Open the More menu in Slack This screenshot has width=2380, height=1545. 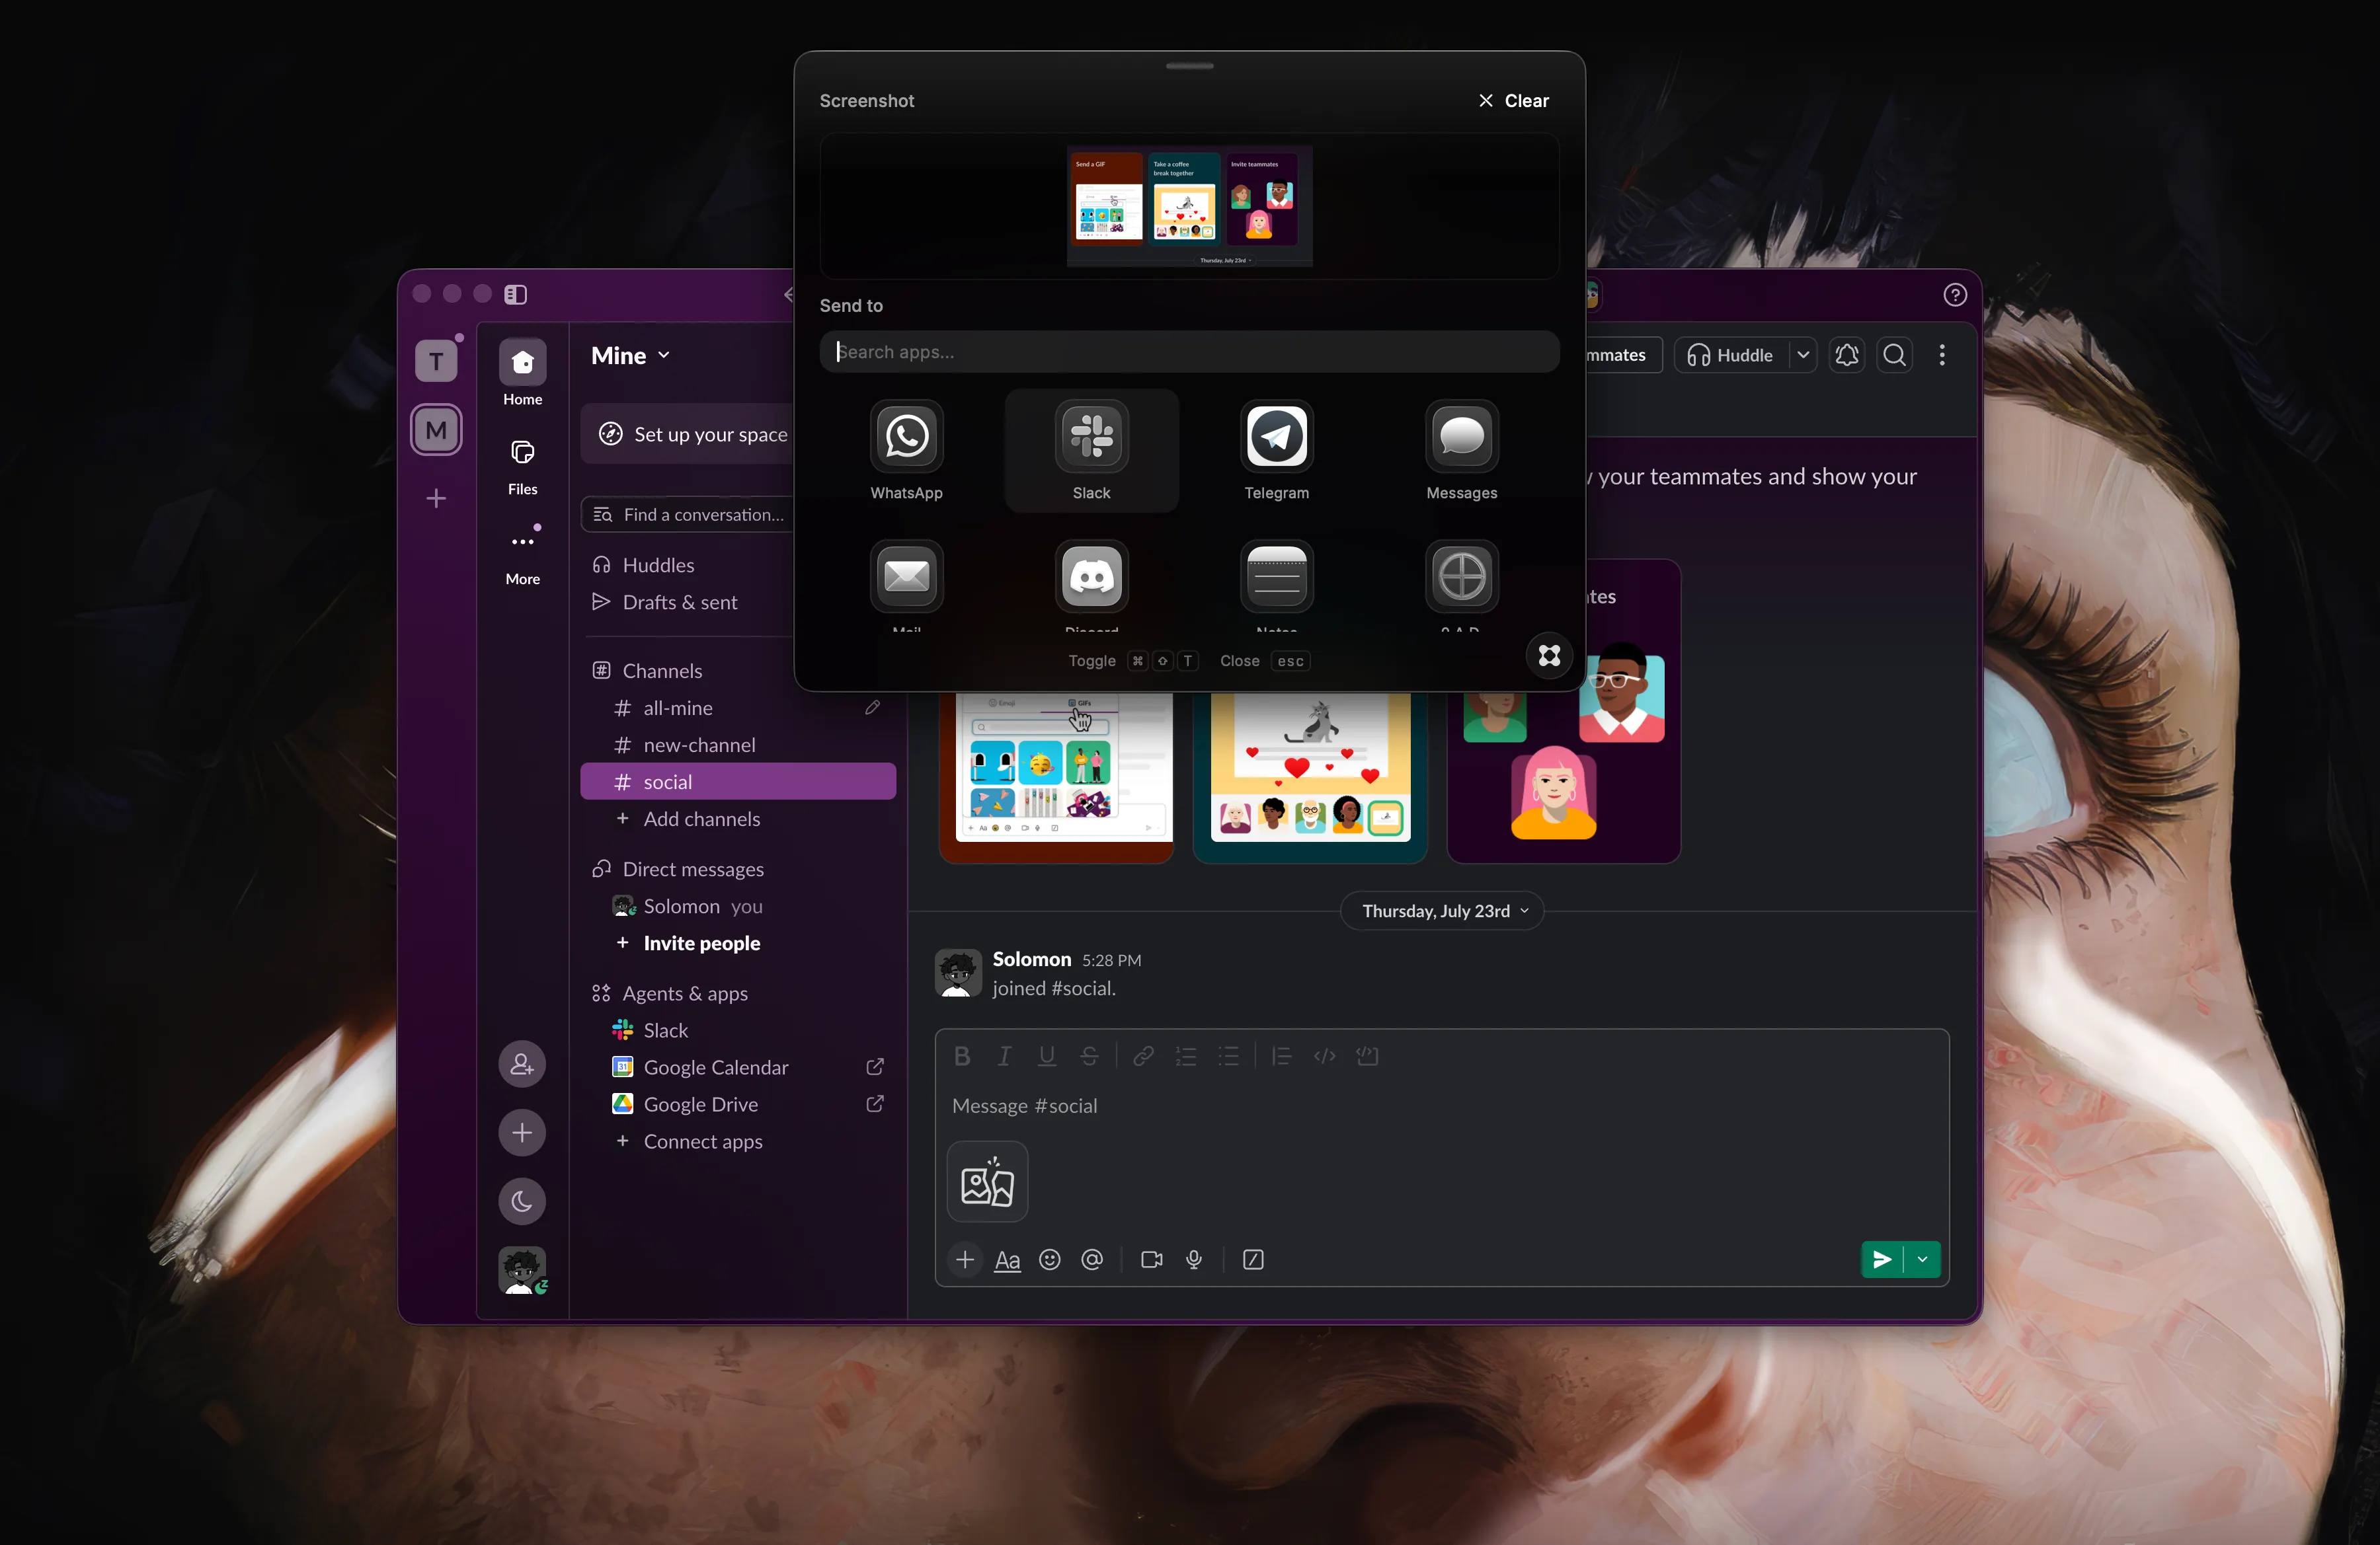point(522,554)
